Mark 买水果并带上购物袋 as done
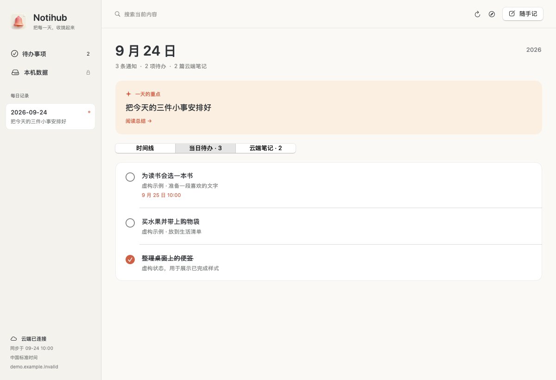The image size is (556, 380). (130, 223)
